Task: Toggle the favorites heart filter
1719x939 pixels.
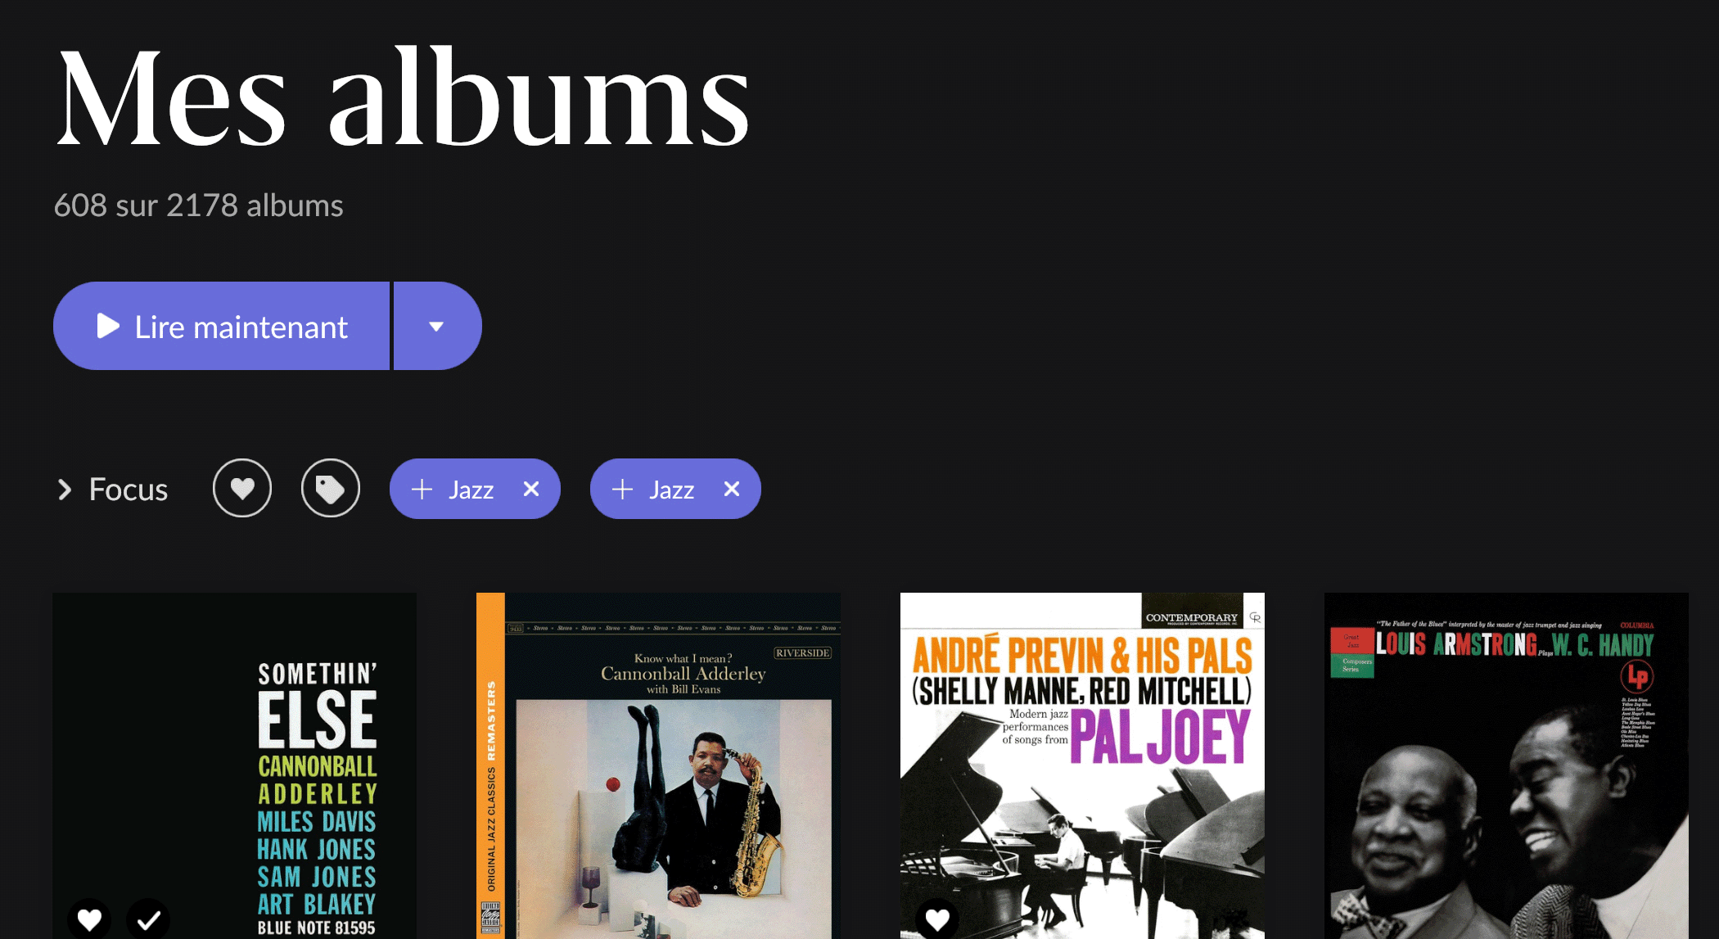Action: point(242,489)
